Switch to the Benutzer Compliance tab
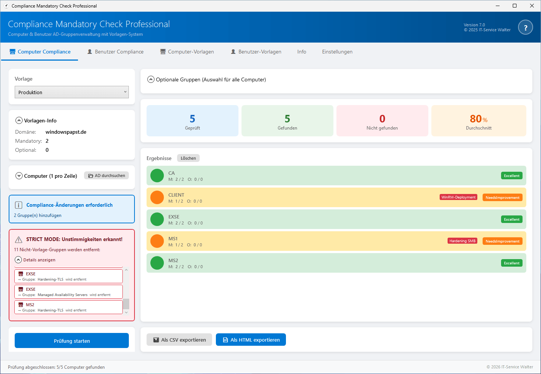541x374 pixels. coord(115,52)
